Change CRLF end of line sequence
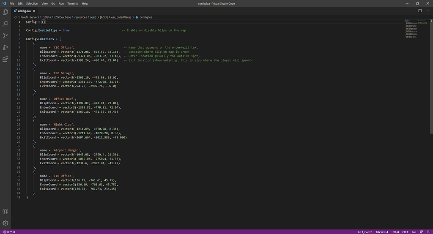433x234 pixels. (x=405, y=231)
